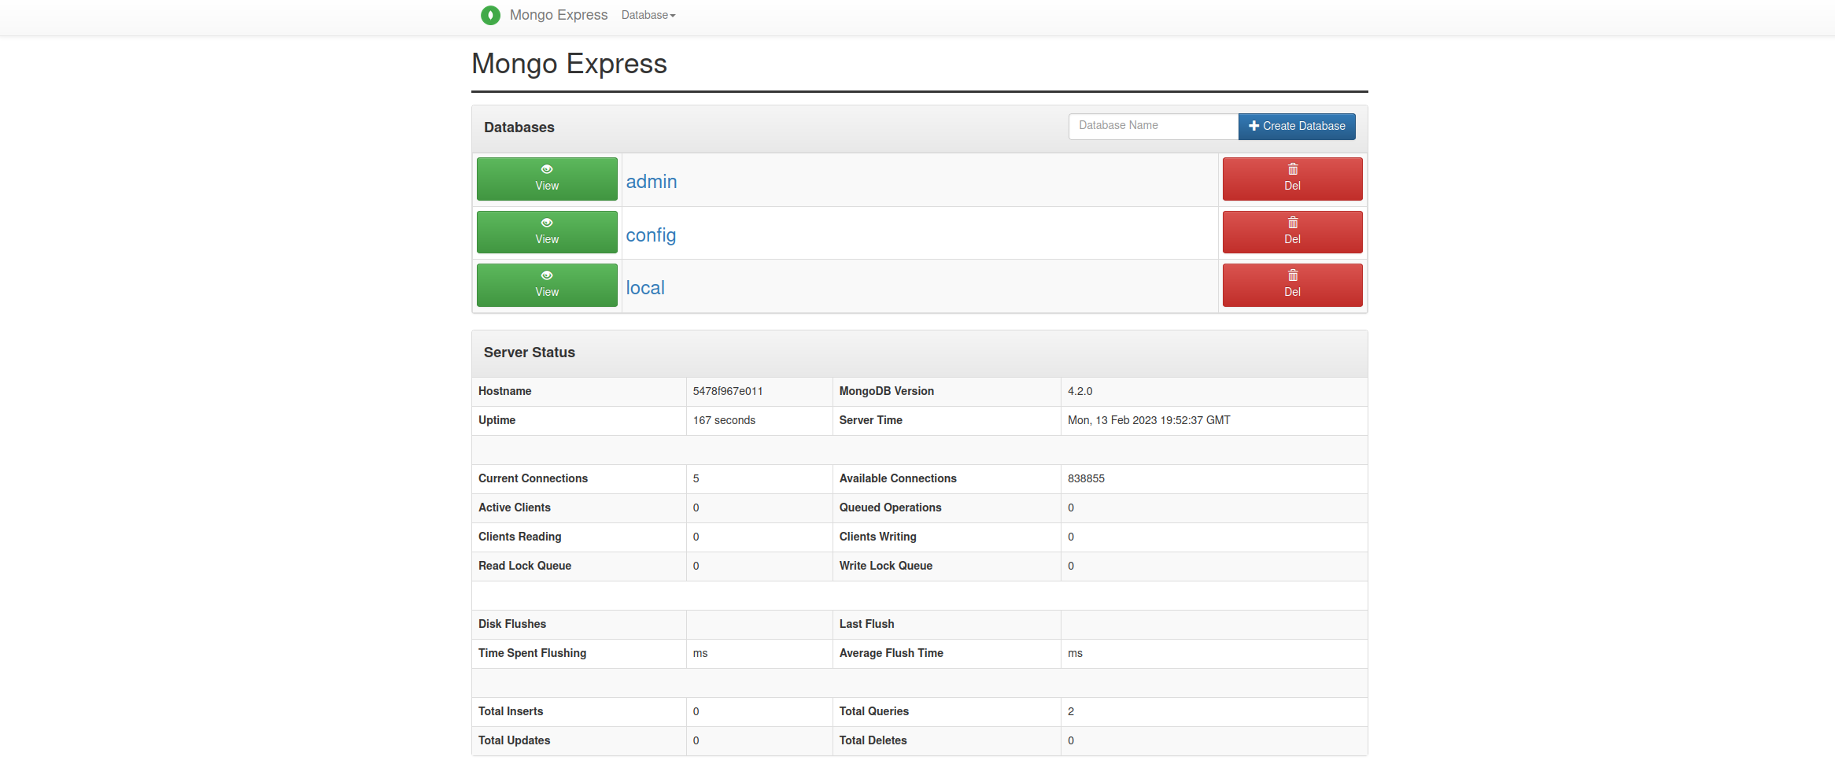The width and height of the screenshot is (1835, 764).
Task: Open the admin database link
Action: 652,182
